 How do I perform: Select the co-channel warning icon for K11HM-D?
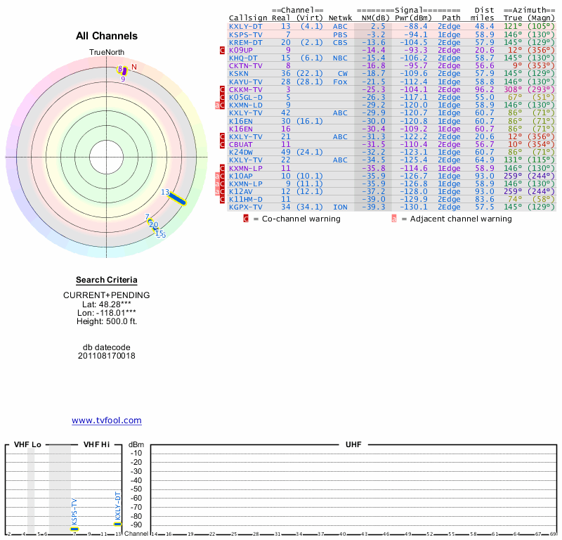tap(223, 199)
